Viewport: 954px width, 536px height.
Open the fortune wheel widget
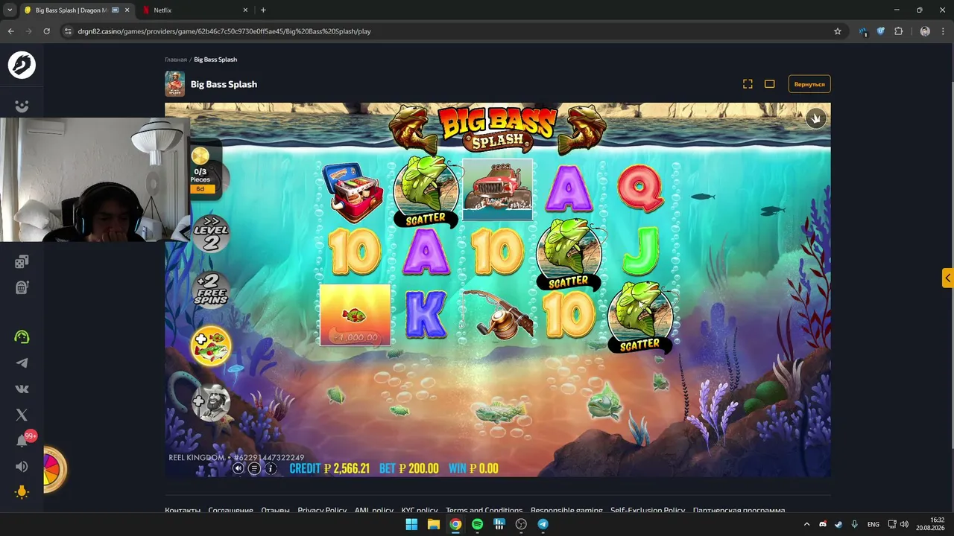[54, 469]
